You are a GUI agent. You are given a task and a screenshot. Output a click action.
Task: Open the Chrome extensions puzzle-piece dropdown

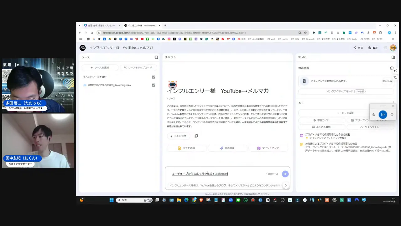[381, 33]
